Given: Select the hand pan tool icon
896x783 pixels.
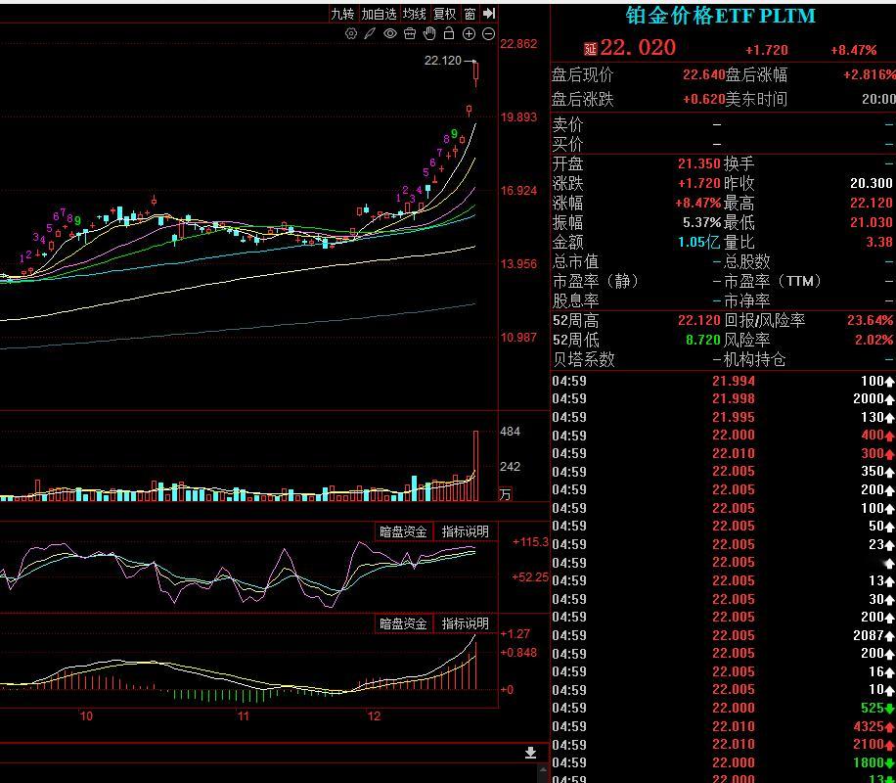Looking at the screenshot, I should pyautogui.click(x=428, y=32).
